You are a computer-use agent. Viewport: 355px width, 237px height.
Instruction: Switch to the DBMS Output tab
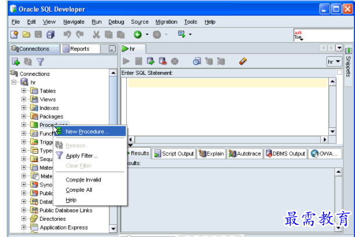(x=286, y=154)
